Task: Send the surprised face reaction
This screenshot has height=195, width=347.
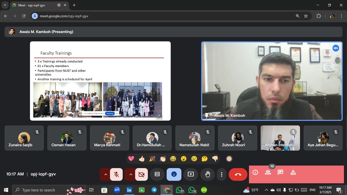Action: (x=184, y=159)
